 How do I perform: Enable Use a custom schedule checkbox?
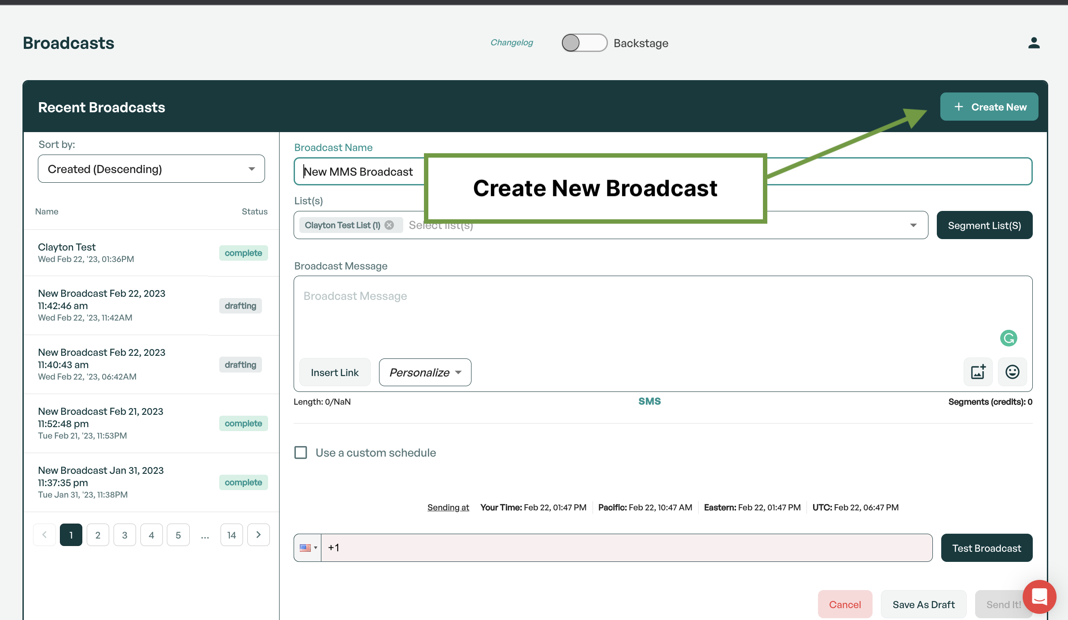301,453
